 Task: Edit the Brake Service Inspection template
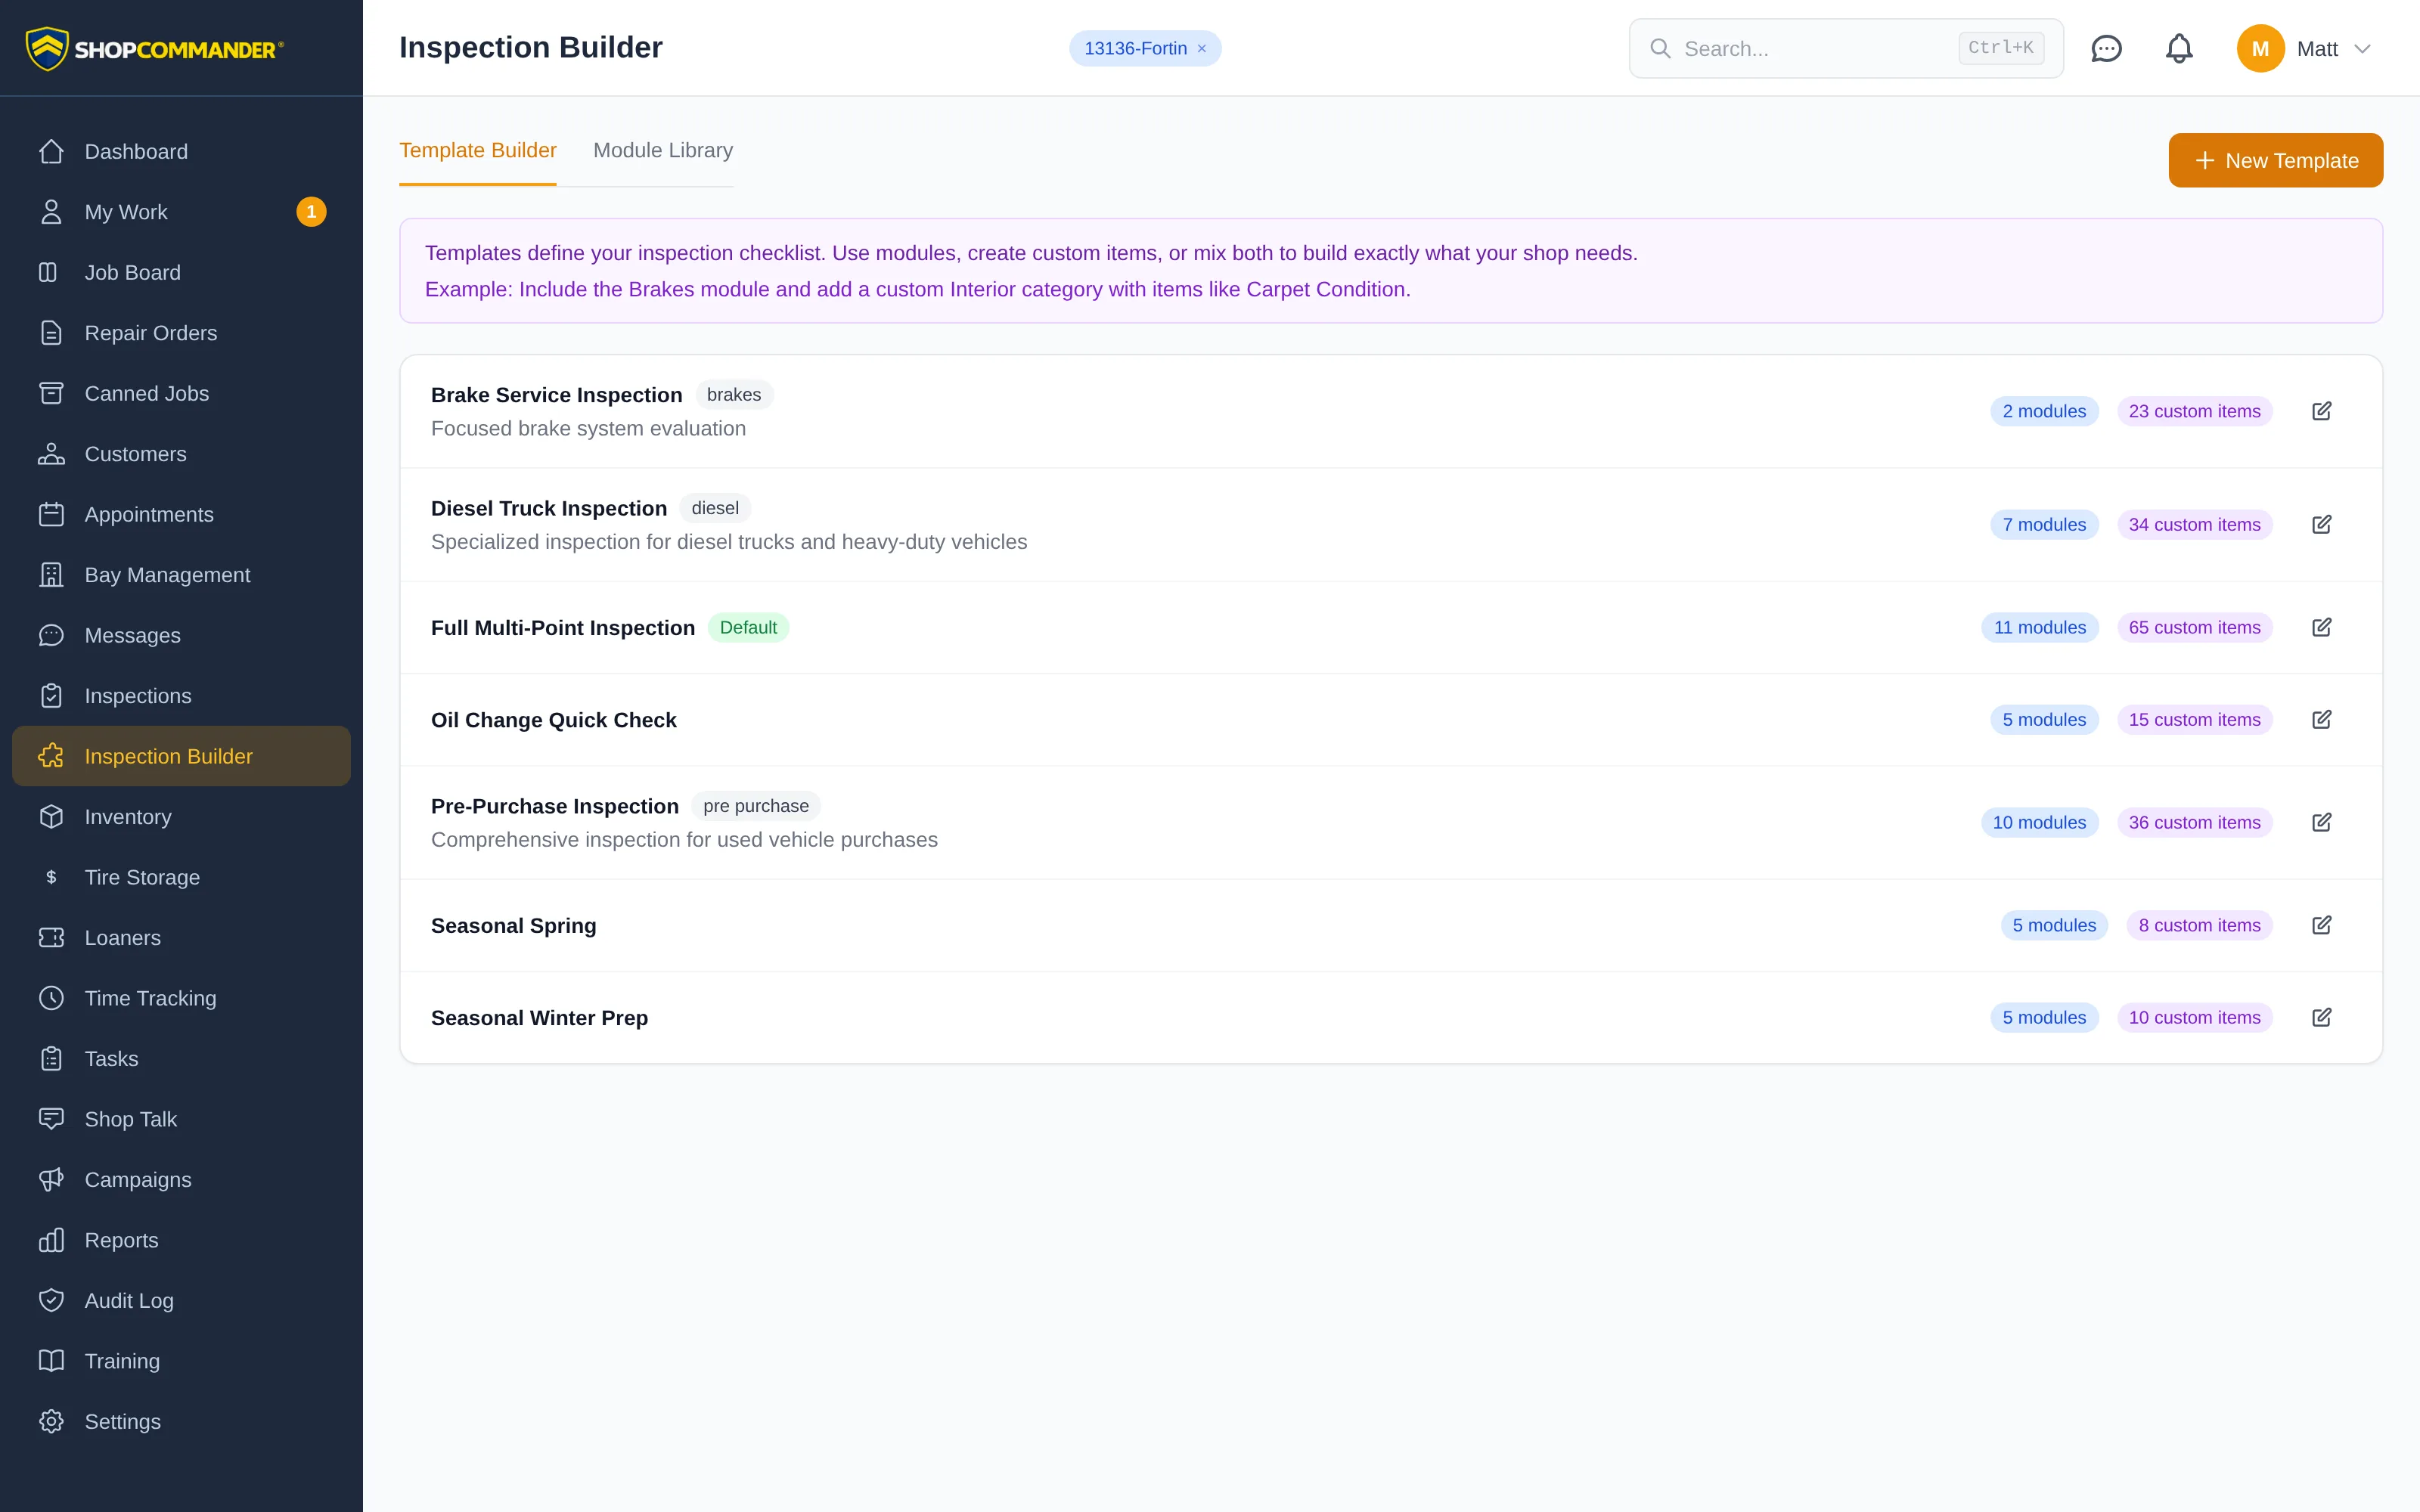pos(2321,411)
